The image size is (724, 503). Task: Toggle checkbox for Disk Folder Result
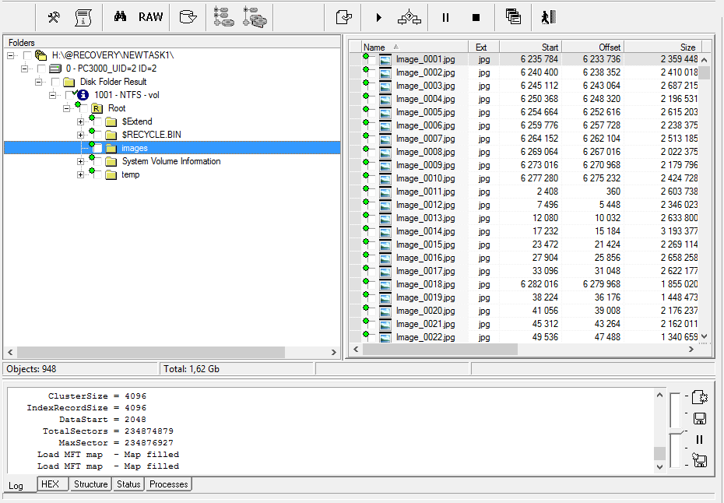56,82
